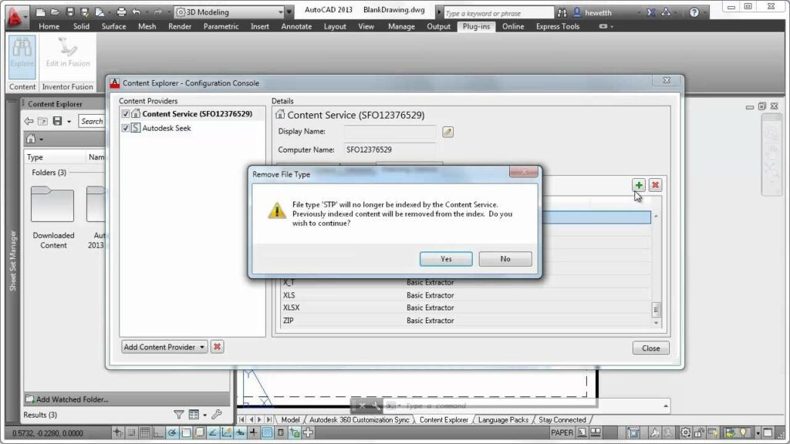Expand the Add Content Provider dropdown
The image size is (790, 444).
coord(202,347)
